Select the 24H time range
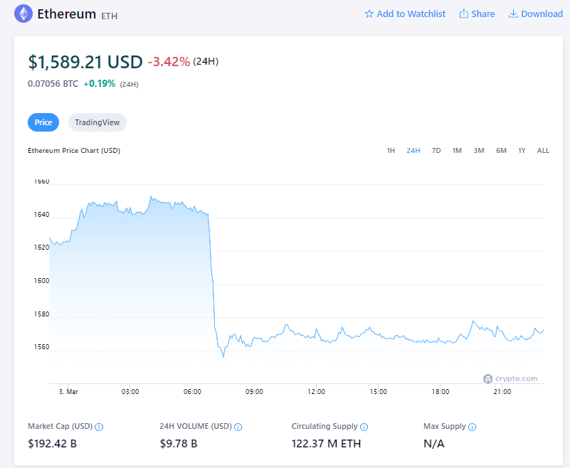 [413, 151]
